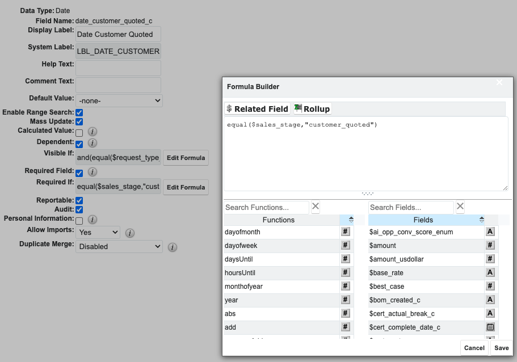517x362 pixels.
Task: Select the Related Field tab
Action: point(258,109)
